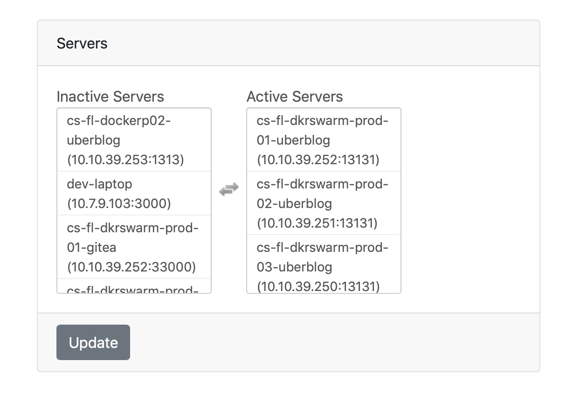Select dev-laptop from the Inactive Servers list

click(134, 193)
